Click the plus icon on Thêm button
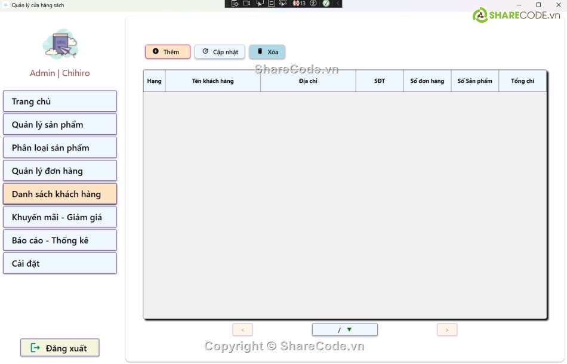 pos(156,51)
